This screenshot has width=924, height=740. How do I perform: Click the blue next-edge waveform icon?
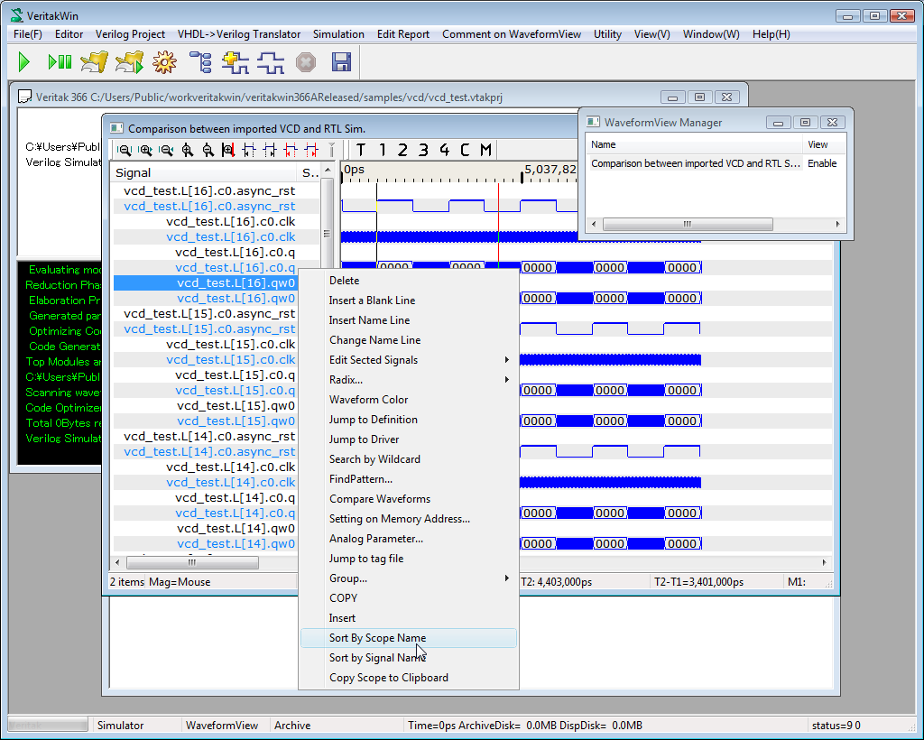tap(270, 150)
